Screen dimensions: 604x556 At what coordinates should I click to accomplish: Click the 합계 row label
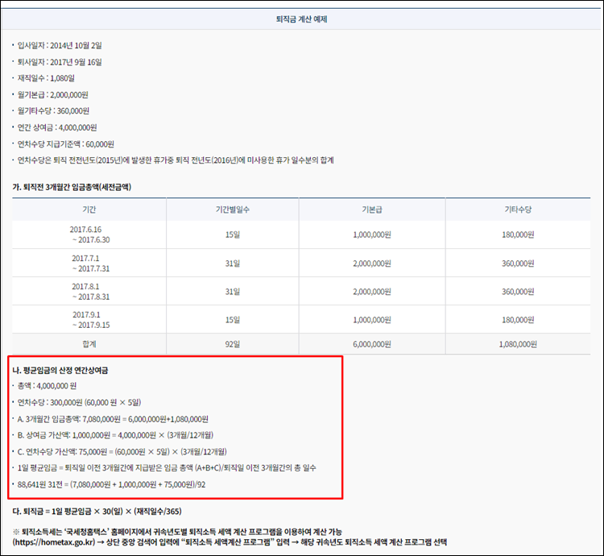tap(89, 344)
